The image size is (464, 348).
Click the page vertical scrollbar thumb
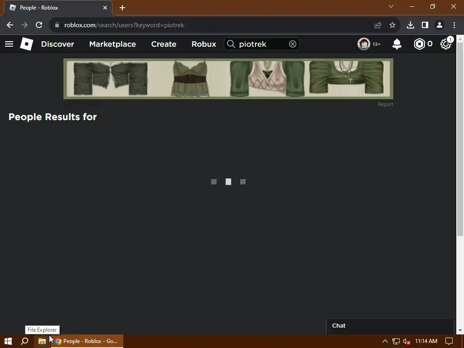tap(460, 139)
